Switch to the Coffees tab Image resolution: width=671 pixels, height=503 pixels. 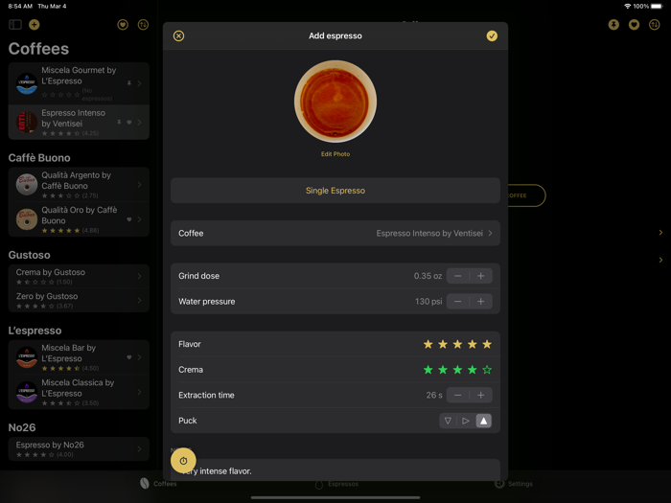click(x=158, y=484)
